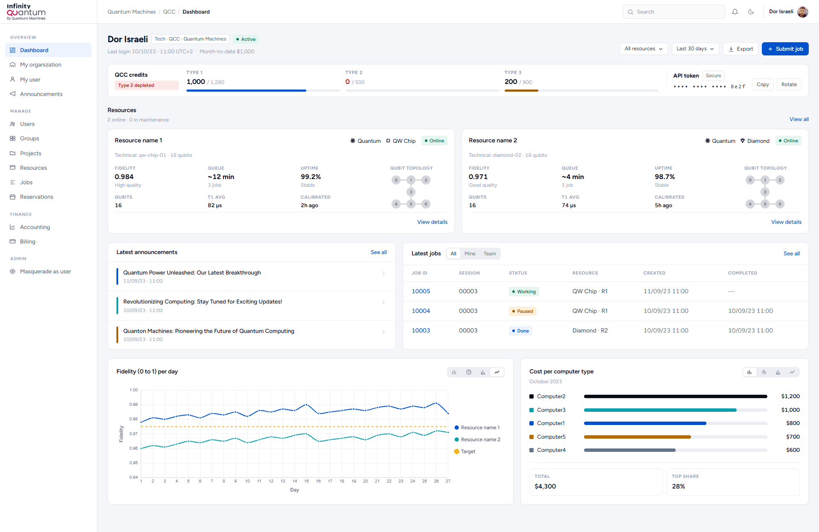The height and width of the screenshot is (532, 819).
Task: Click the Target legend swatch
Action: coord(456,451)
